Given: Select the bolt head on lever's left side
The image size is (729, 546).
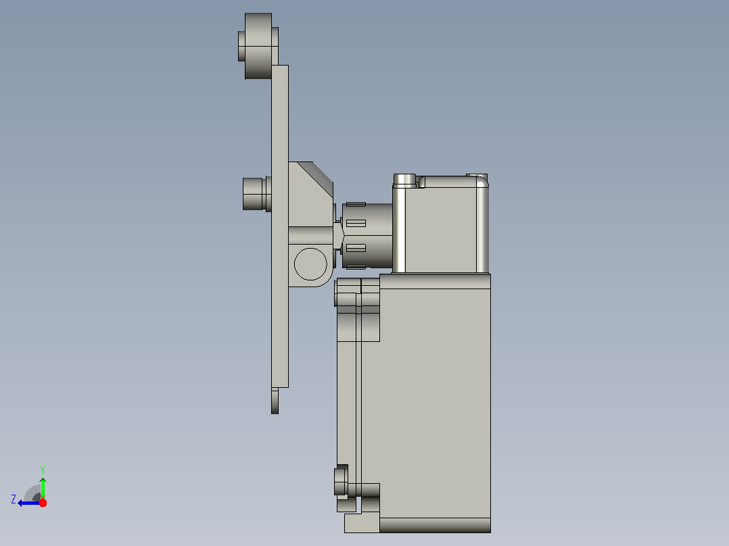Looking at the screenshot, I should click(x=254, y=194).
